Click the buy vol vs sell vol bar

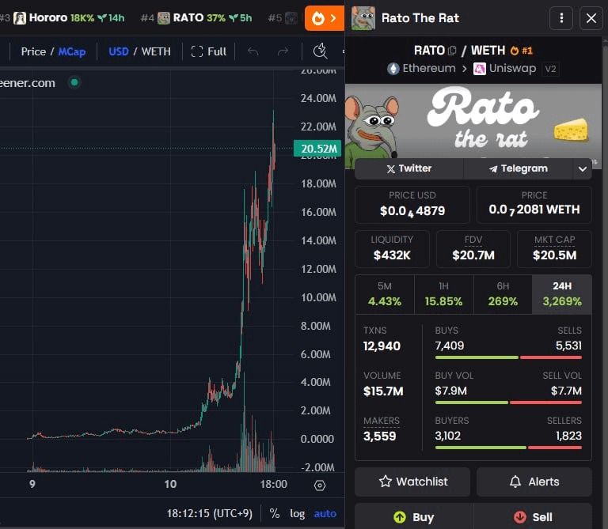[508, 402]
